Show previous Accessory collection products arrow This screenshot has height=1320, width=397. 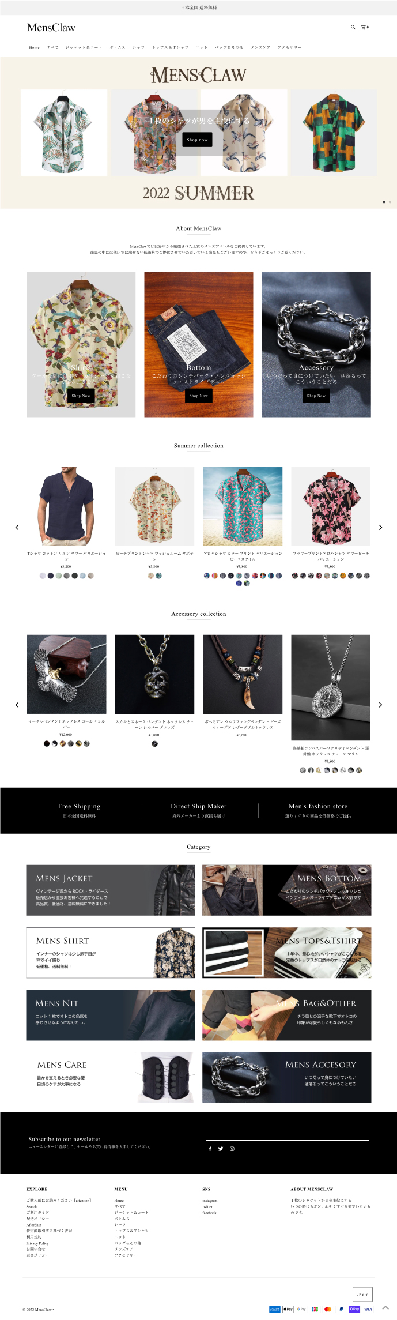17,705
